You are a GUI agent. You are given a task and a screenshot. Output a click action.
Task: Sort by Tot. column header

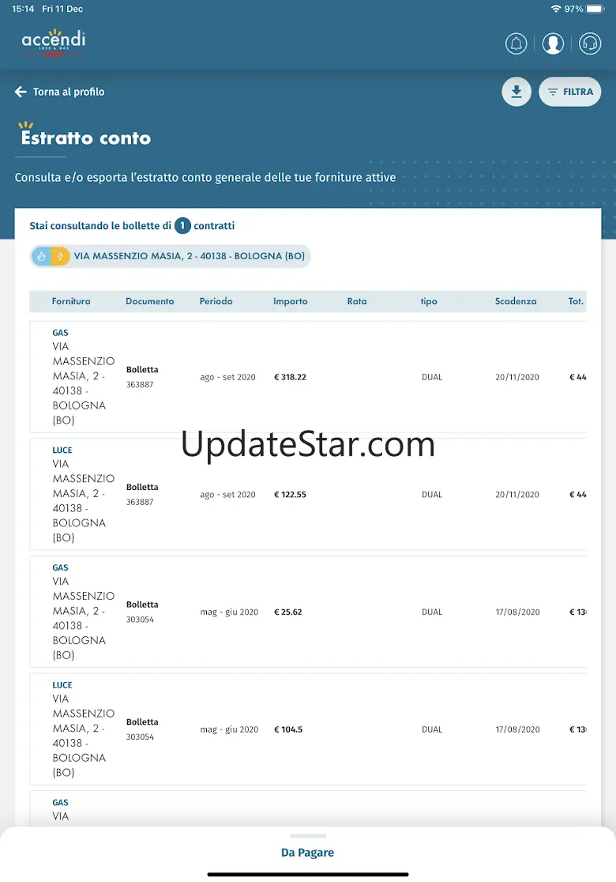[576, 301]
